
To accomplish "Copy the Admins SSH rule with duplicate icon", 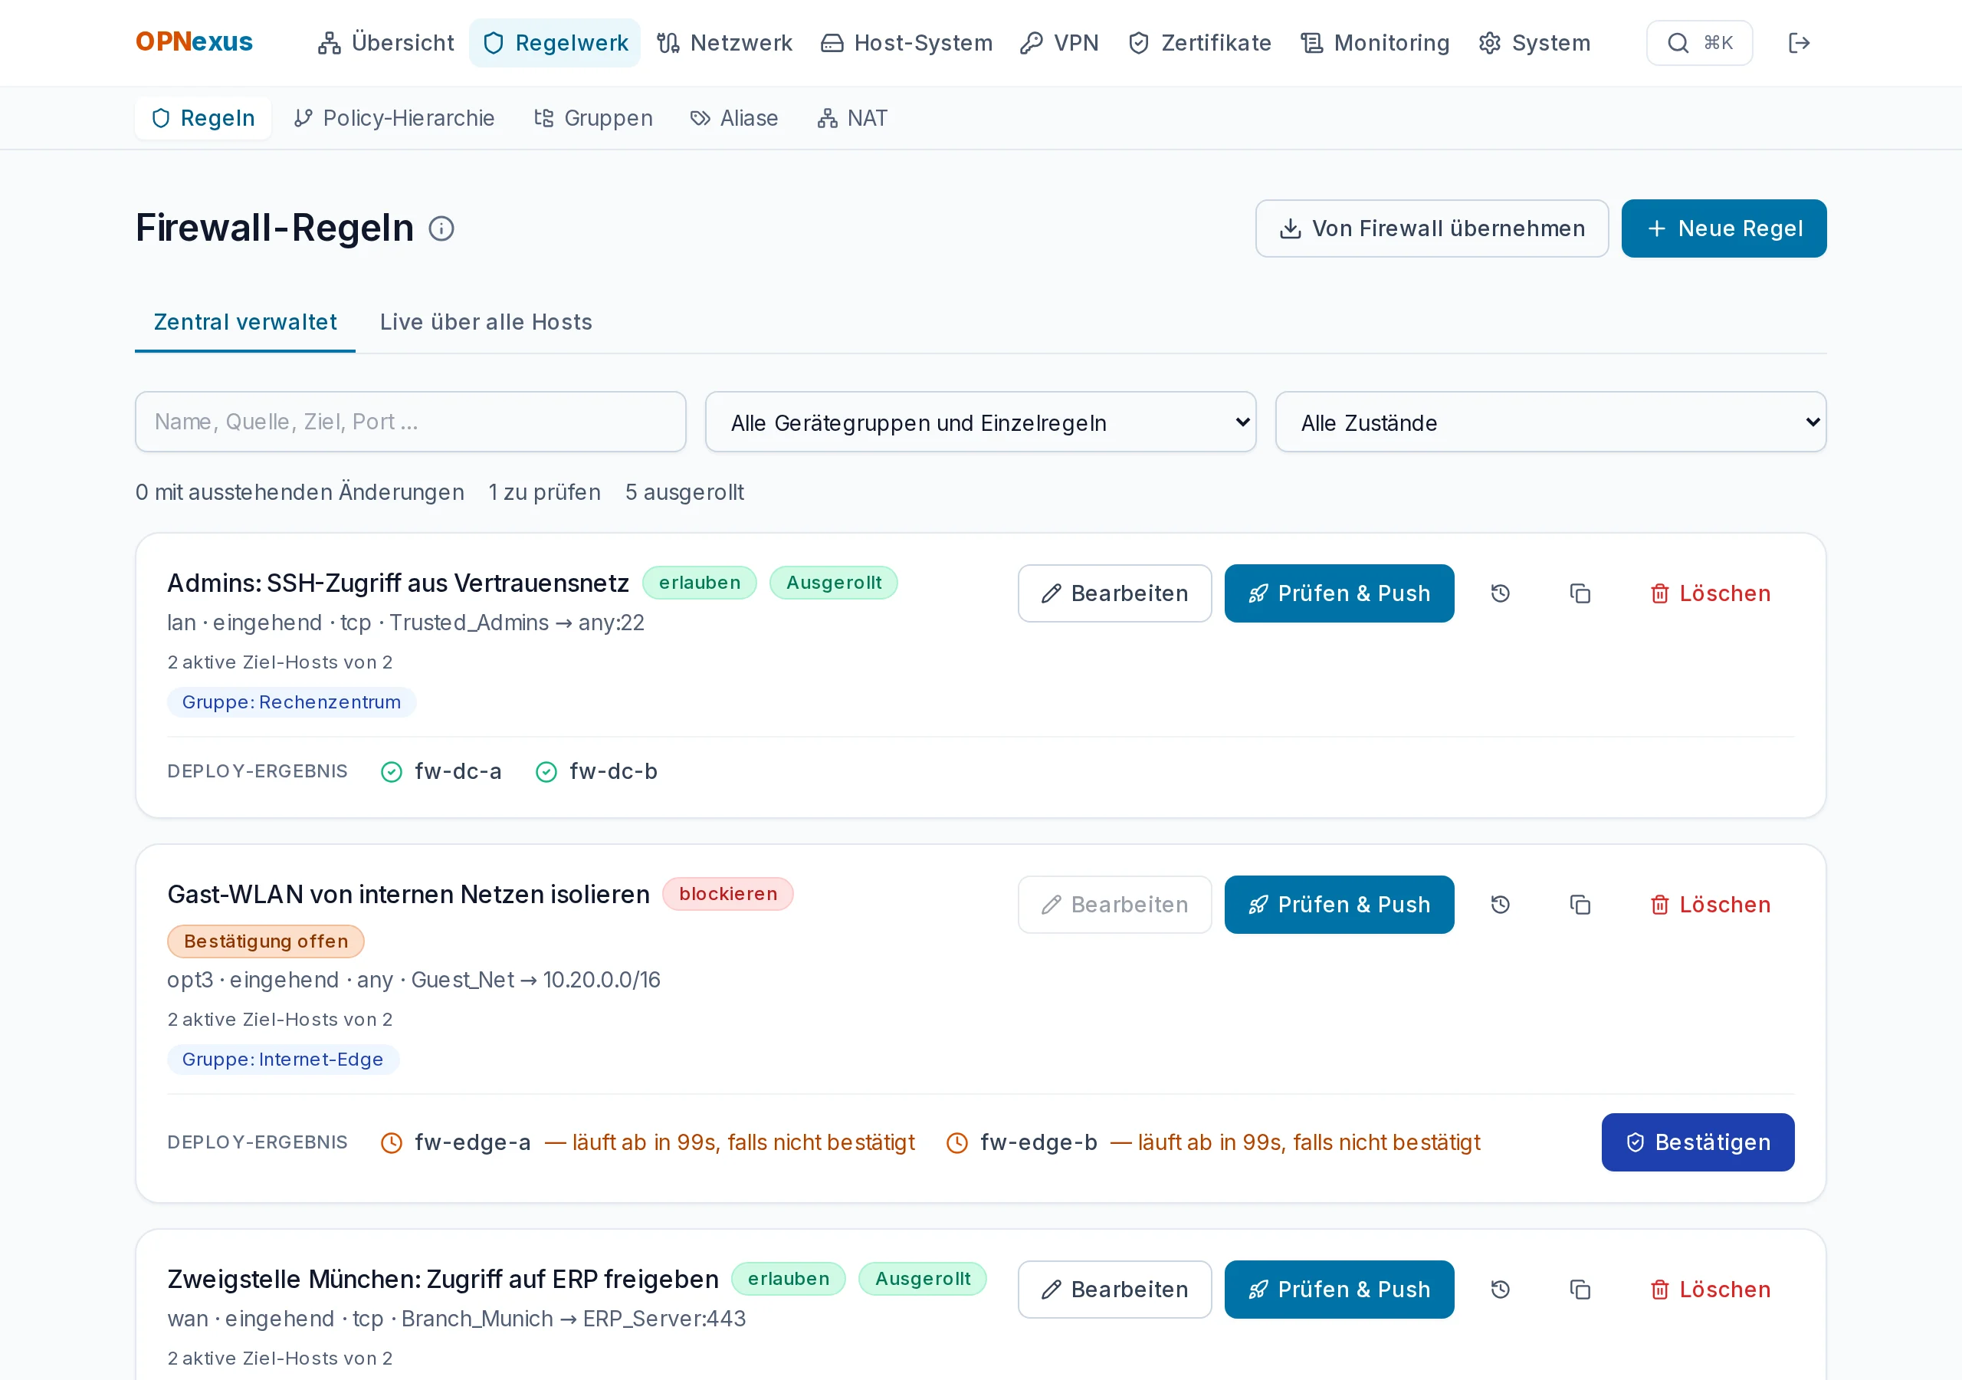I will click(x=1580, y=593).
